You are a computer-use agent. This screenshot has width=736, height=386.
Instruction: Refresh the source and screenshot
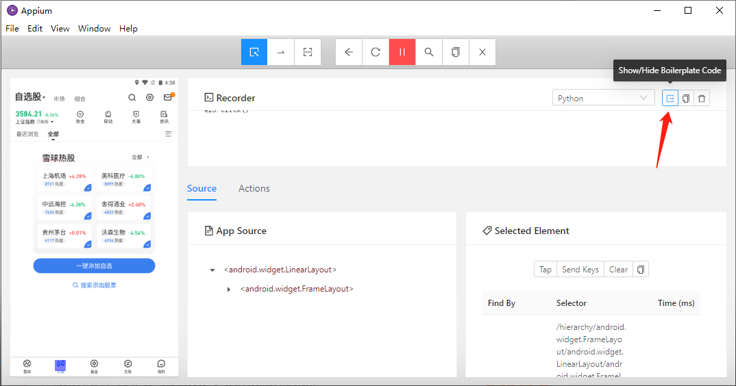pyautogui.click(x=376, y=52)
